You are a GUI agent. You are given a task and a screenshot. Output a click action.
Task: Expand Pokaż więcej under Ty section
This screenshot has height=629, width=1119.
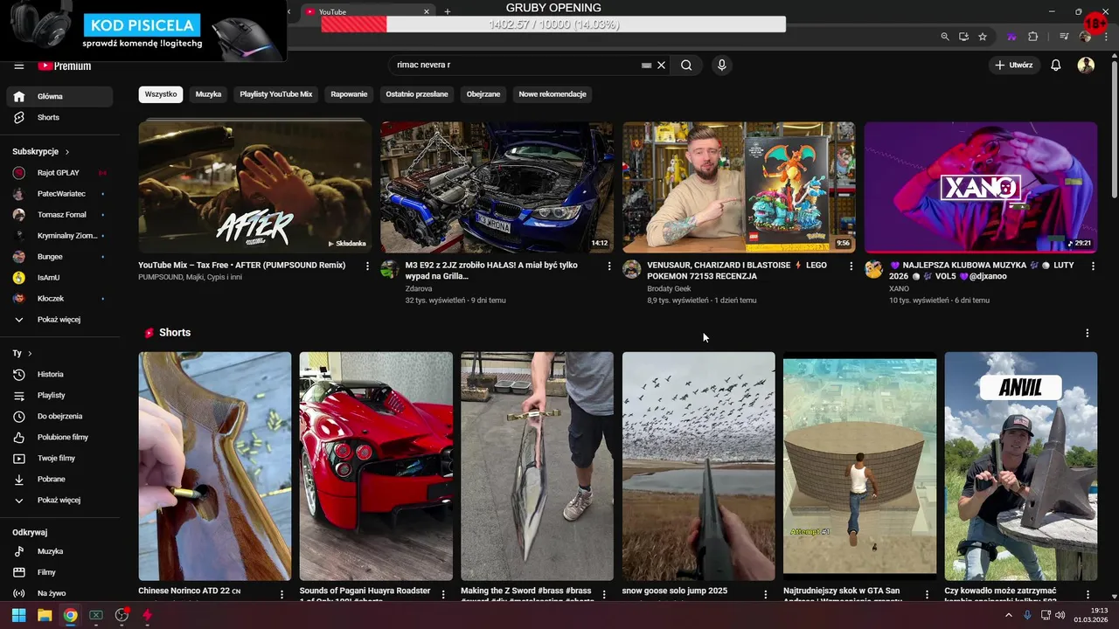coord(59,500)
